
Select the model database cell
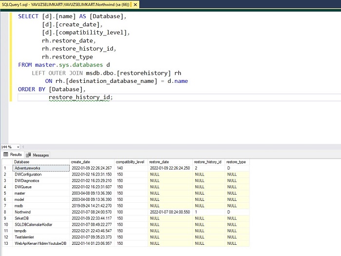coord(41,199)
